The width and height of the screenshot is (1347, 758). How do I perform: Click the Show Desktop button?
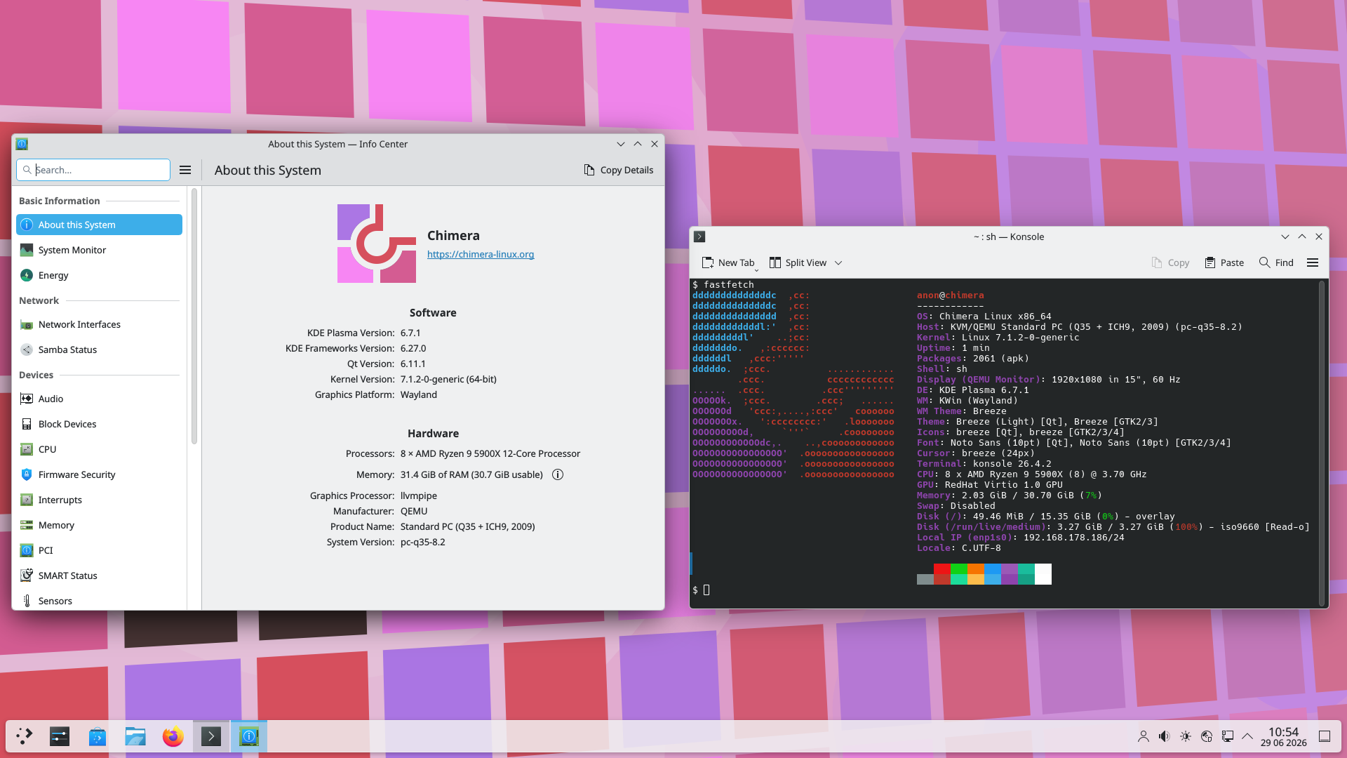pyautogui.click(x=1325, y=736)
